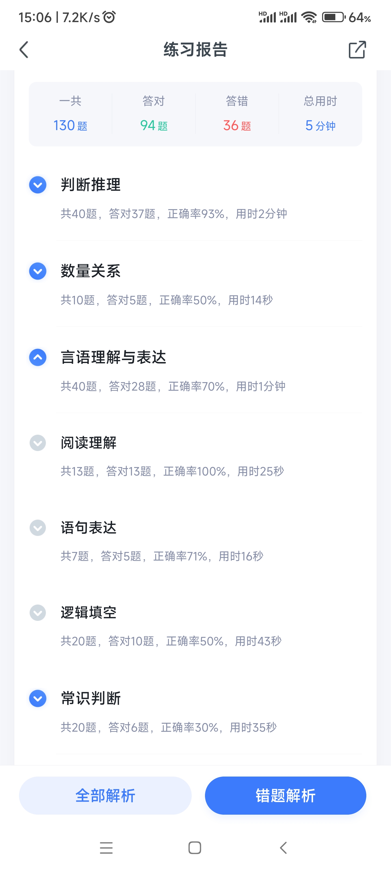This screenshot has width=391, height=871.
Task: Expand the 逻辑填空 subsection chevron
Action: click(x=38, y=613)
